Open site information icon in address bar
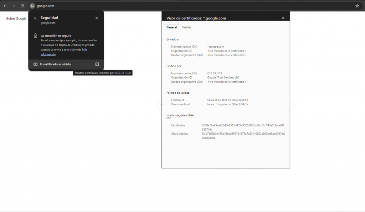Viewport: 365px width, 212px height. 32,6
